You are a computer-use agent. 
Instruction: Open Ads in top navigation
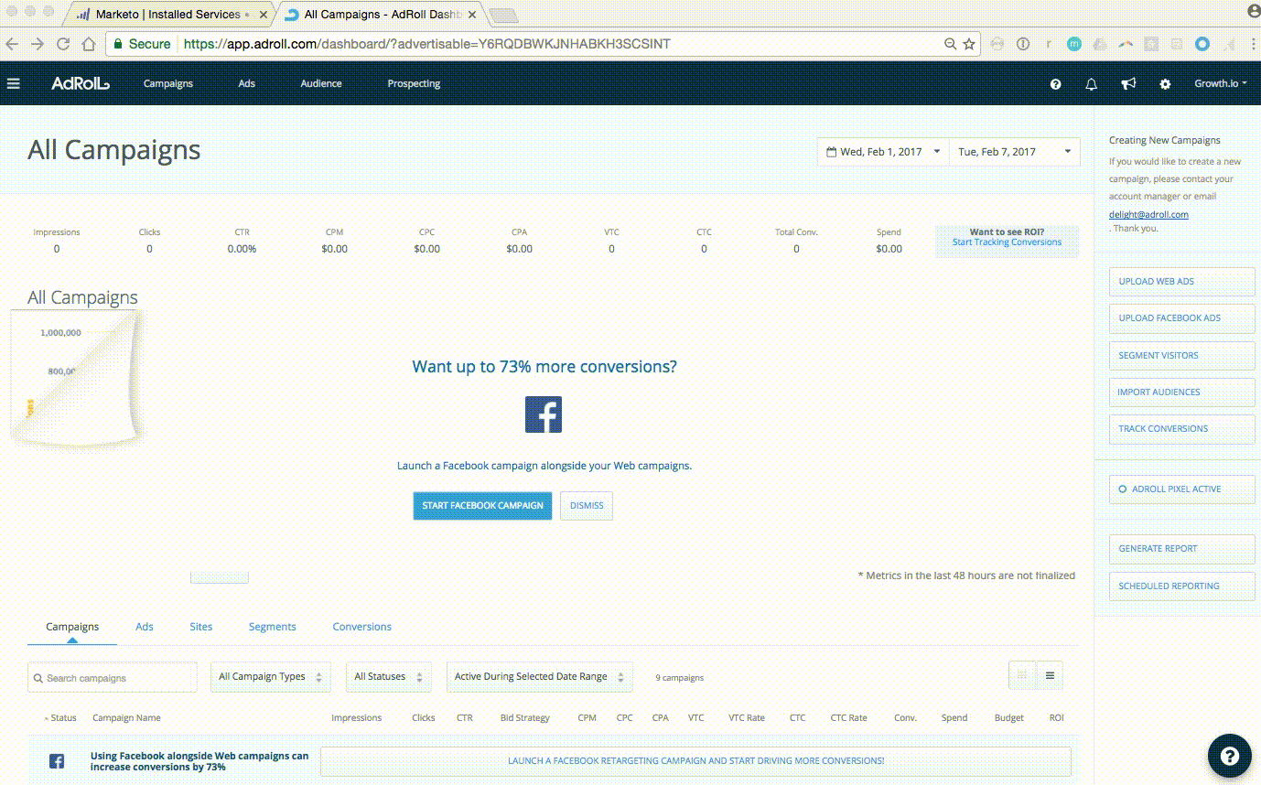pos(247,84)
